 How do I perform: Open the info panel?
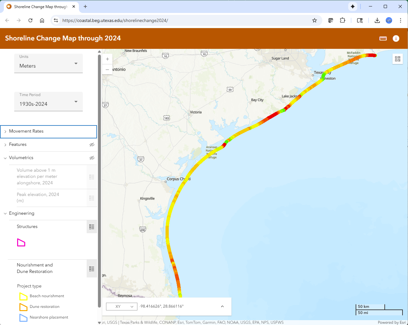396,38
